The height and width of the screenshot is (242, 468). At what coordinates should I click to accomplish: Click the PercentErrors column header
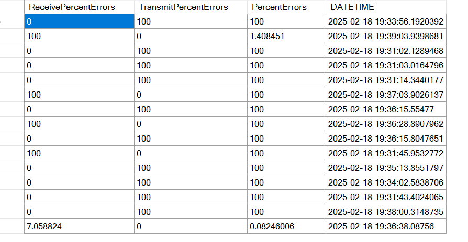286,7
